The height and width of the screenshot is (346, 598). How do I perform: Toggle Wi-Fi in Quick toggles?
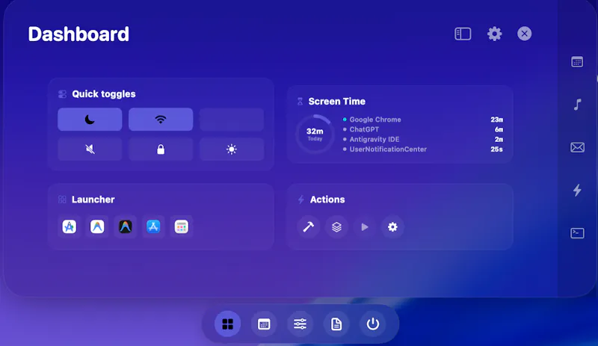coord(161,120)
